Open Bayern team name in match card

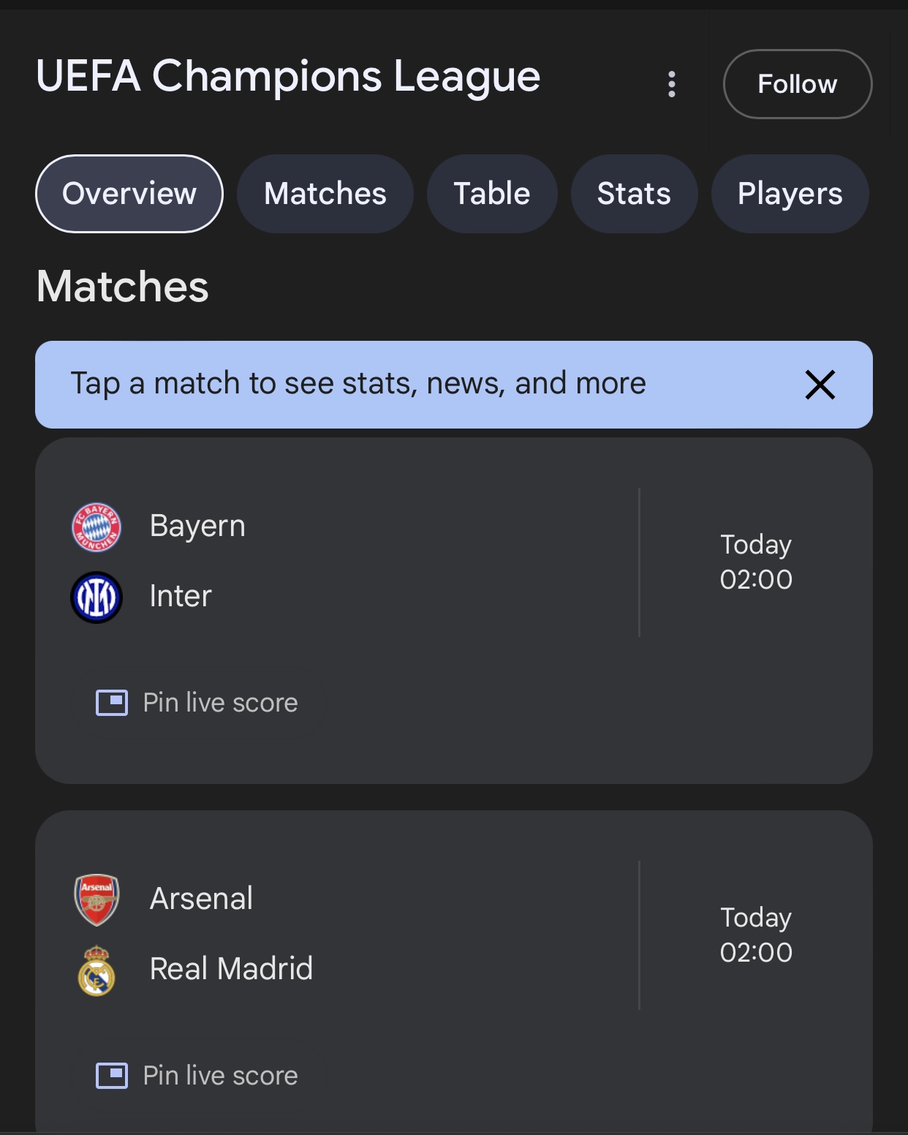197,526
